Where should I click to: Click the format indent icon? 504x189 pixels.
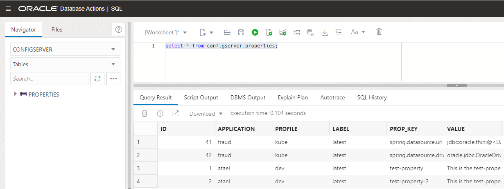tap(339, 32)
